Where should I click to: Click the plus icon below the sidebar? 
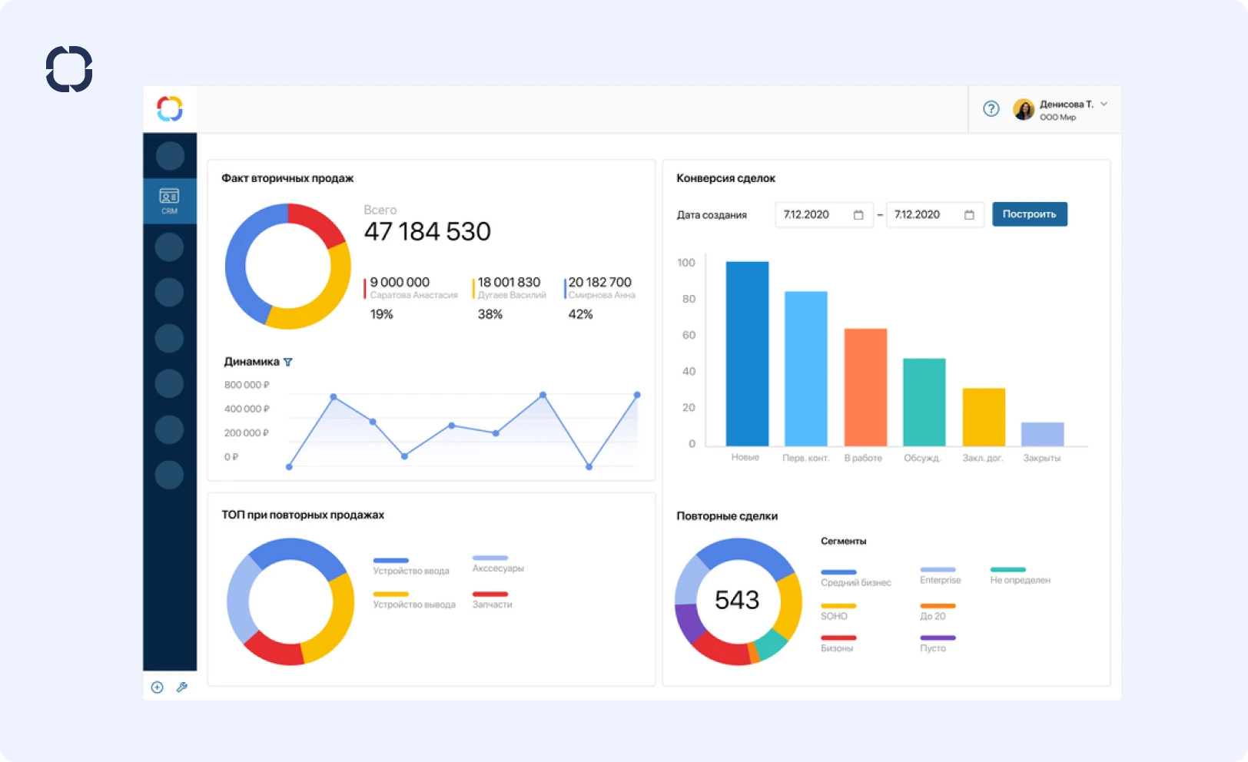tap(158, 687)
